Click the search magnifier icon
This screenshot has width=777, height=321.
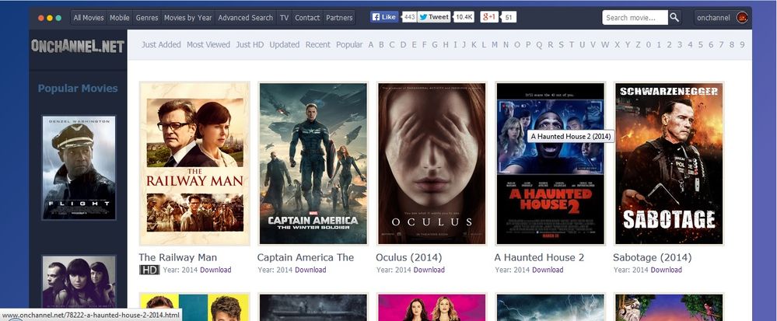click(674, 17)
